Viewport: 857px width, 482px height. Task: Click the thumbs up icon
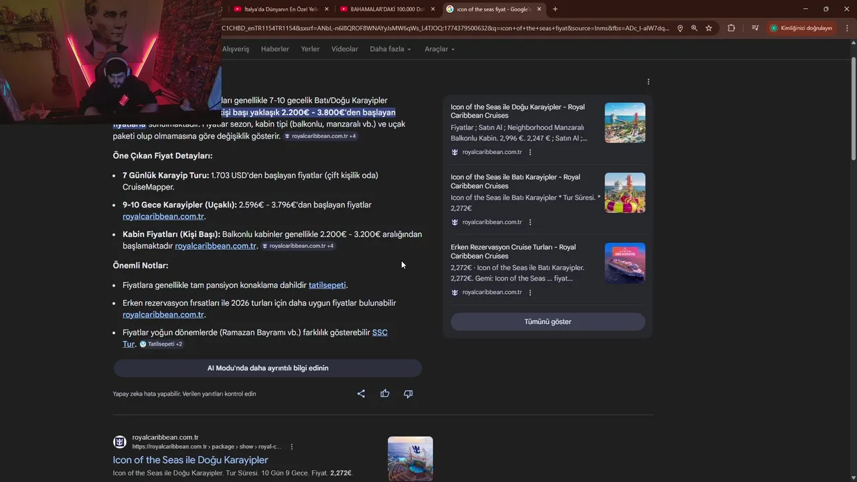385,394
